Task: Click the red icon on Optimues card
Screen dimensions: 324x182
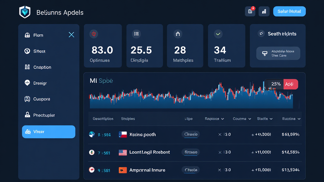Action: coord(94,34)
